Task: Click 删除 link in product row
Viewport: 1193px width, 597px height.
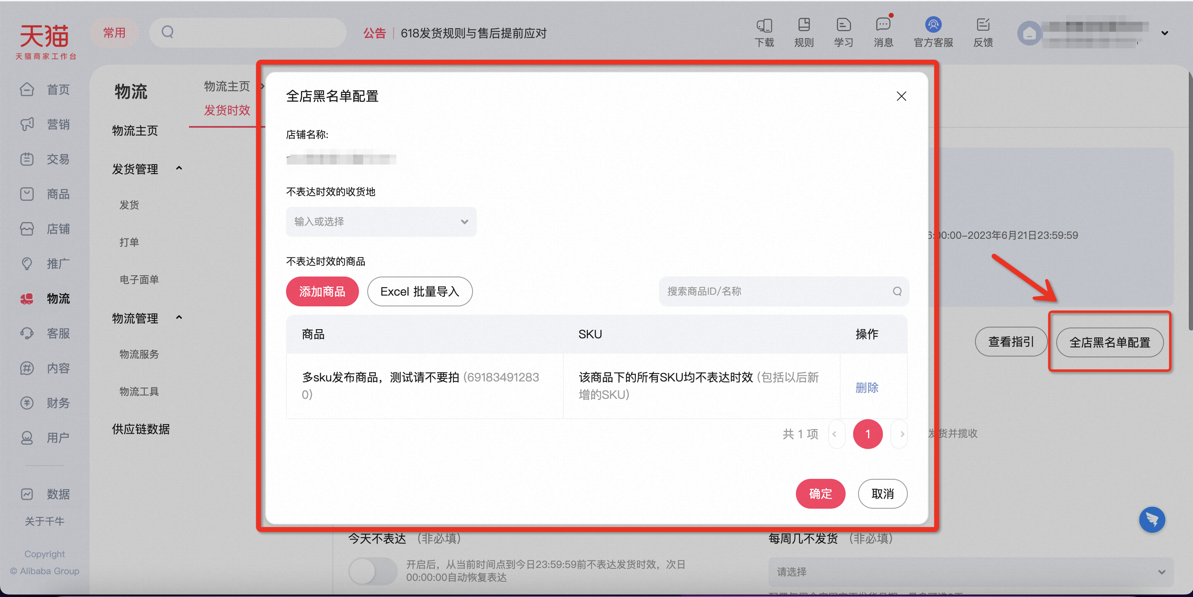Action: [866, 387]
